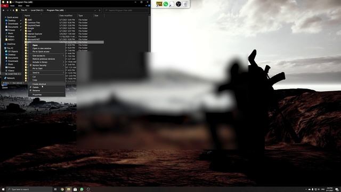341x192 pixels.
Task: Open the View ribbon tab
Action: [28, 6]
